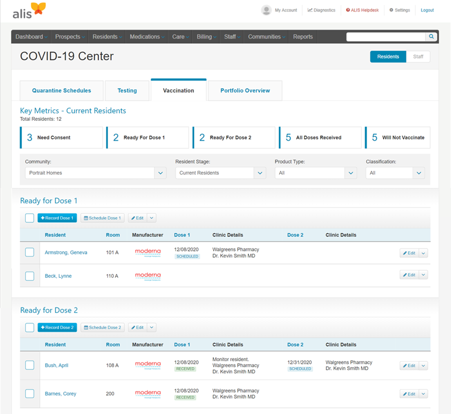Expand arrow beside Bush, April Edit
The width and height of the screenshot is (451, 414).
click(423, 365)
